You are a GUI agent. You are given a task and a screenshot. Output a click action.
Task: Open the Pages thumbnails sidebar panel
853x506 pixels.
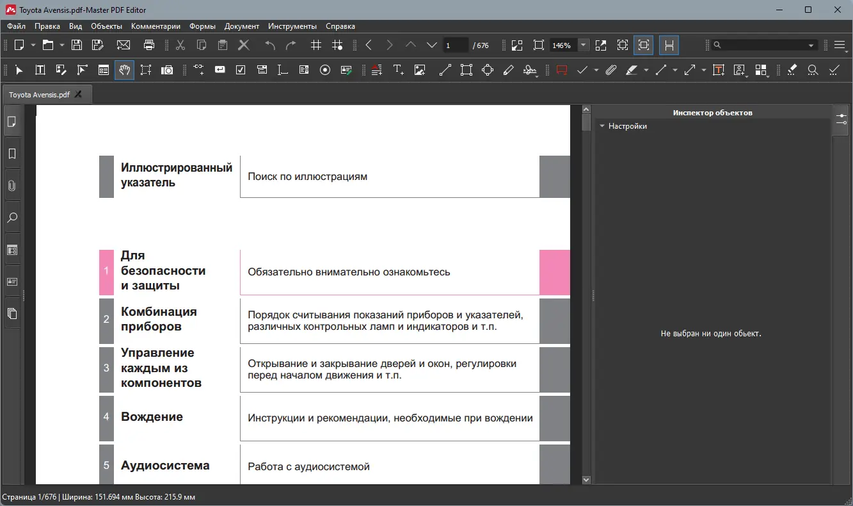(12, 121)
